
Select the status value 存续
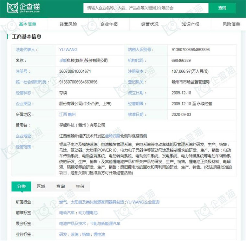point(63,93)
